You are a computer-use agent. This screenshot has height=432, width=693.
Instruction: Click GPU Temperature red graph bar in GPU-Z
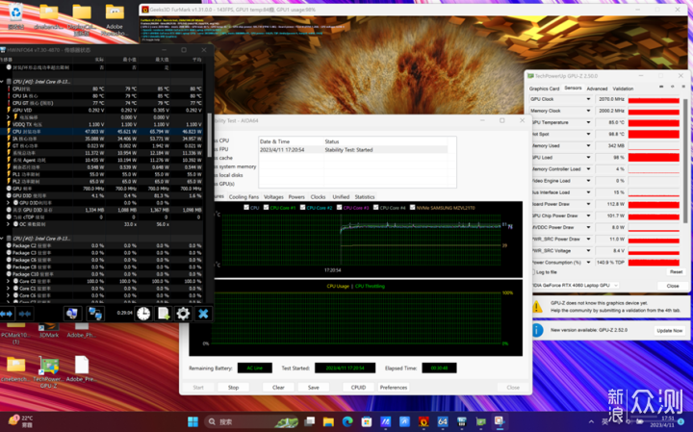point(654,122)
